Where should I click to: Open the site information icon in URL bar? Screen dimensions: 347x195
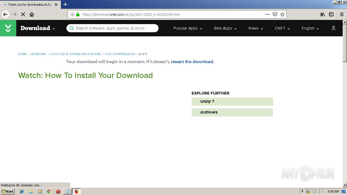(72, 14)
